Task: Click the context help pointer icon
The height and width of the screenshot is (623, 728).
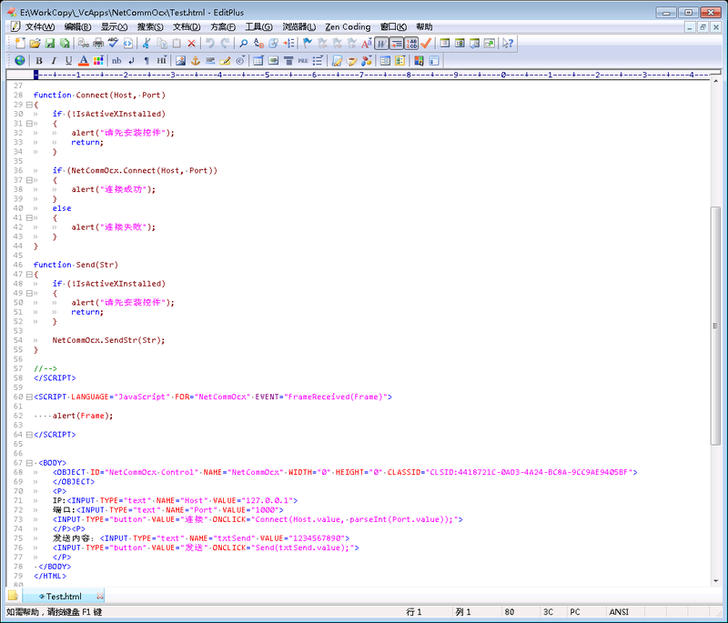Action: 508,44
